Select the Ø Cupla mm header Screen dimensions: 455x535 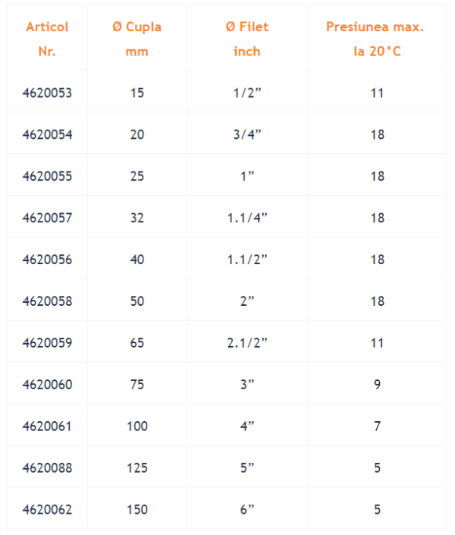[136, 39]
